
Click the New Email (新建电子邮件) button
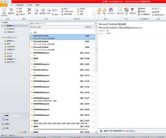click(x=4, y=12)
